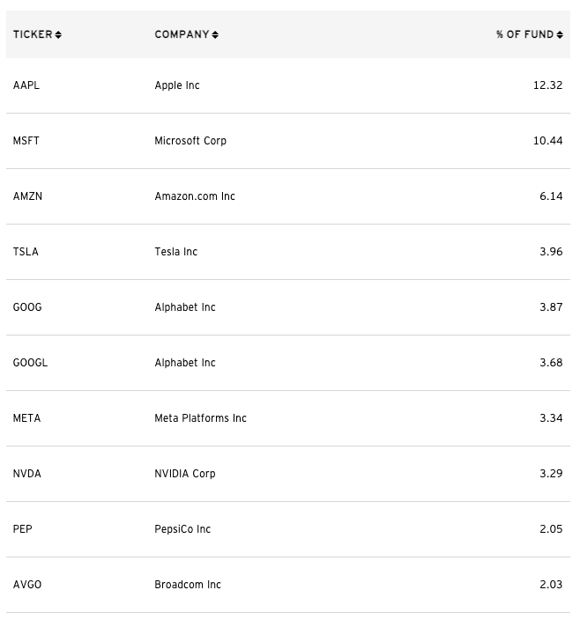Click the GOOGL ticker symbol

click(31, 363)
